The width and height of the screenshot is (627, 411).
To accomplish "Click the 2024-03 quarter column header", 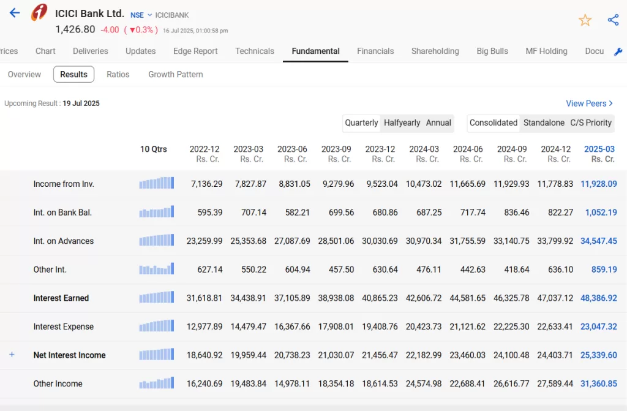I will pos(424,154).
